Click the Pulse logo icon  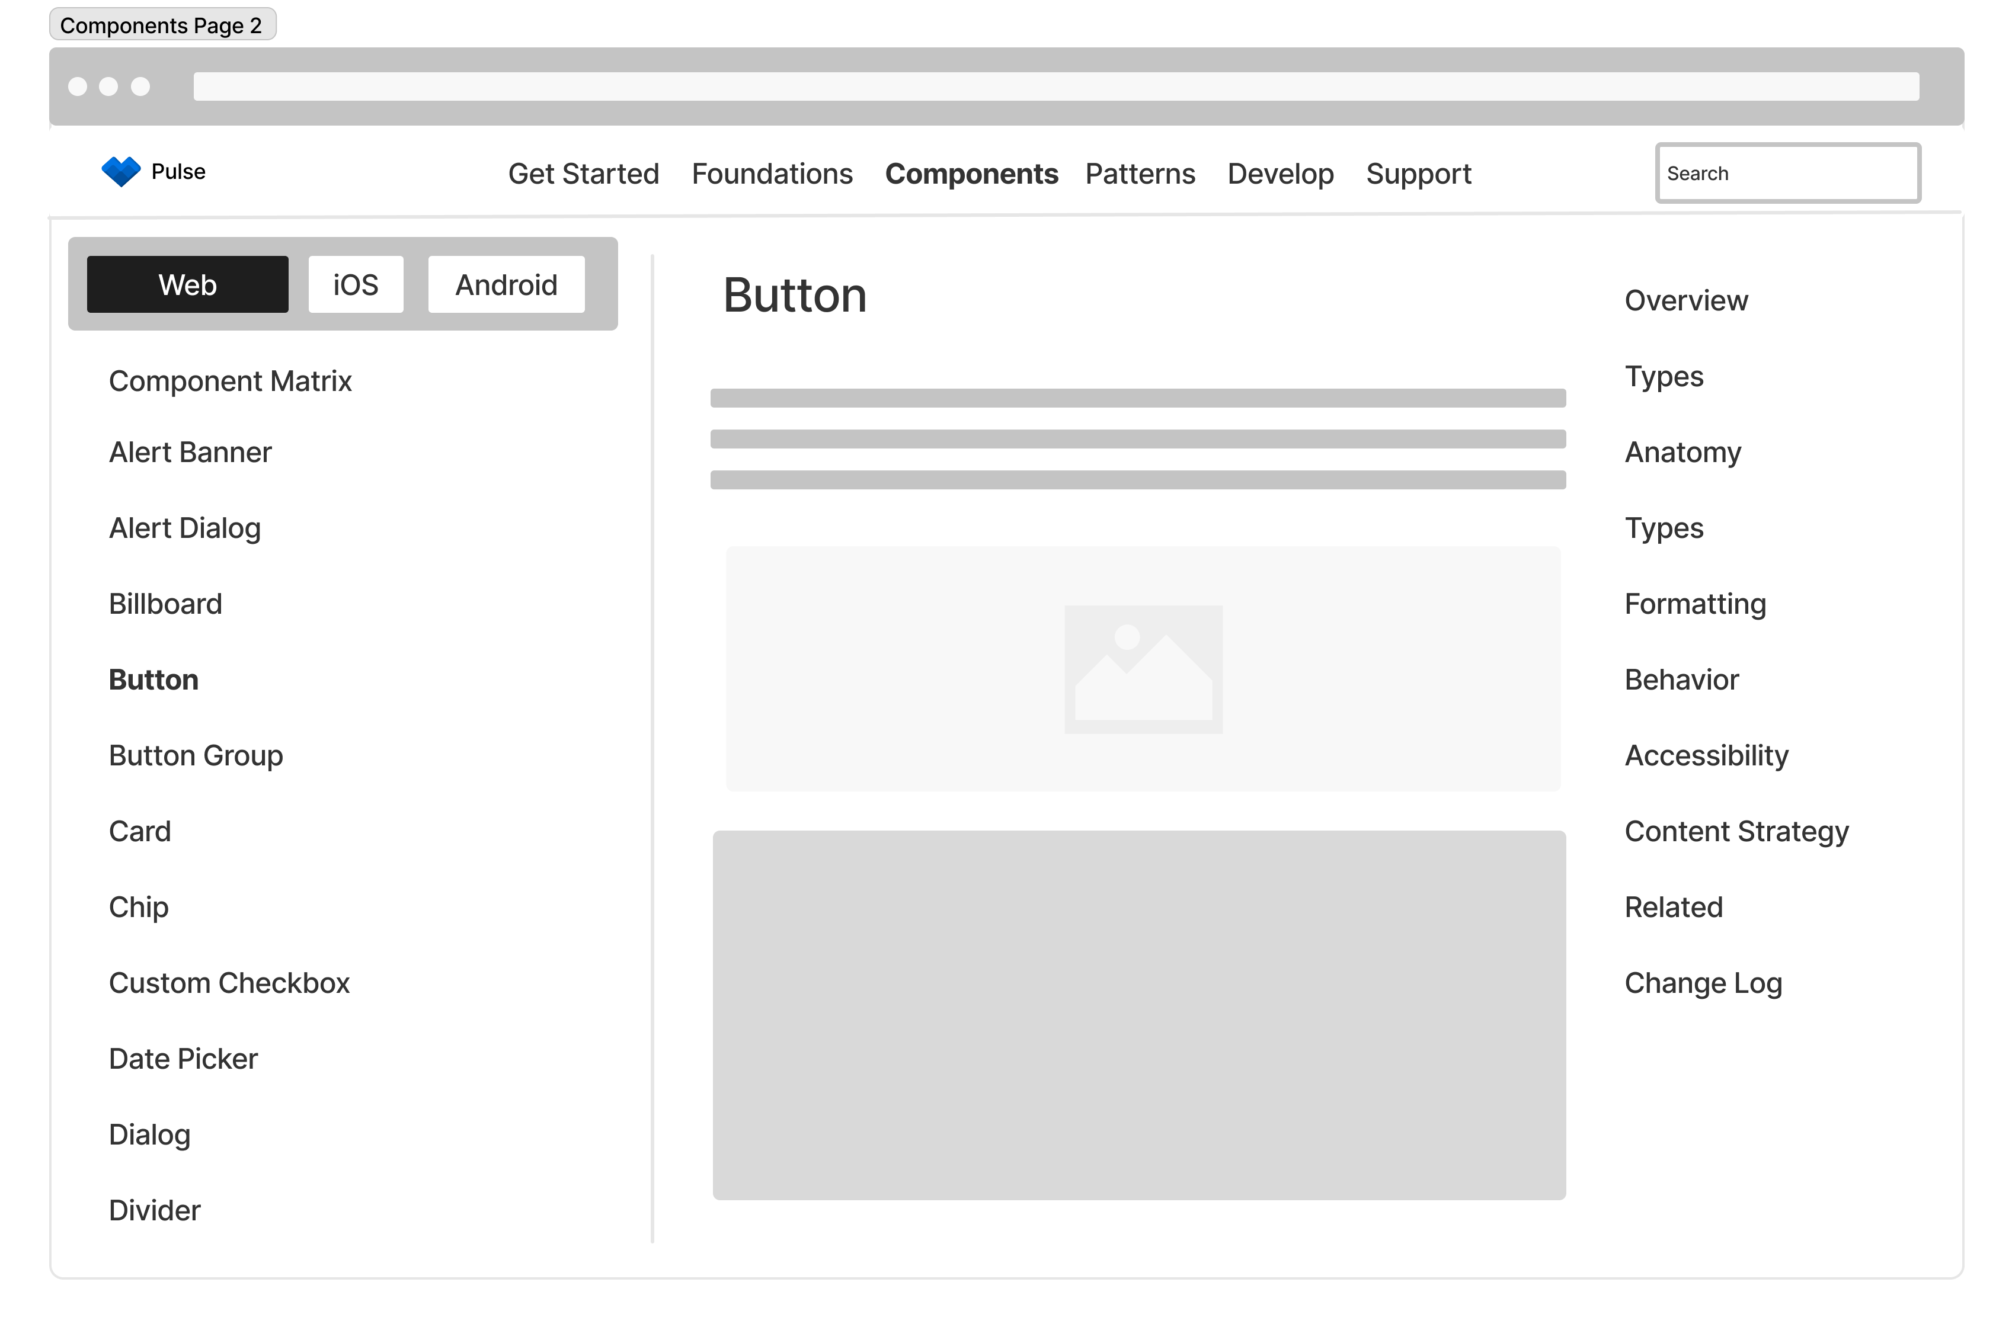(122, 171)
